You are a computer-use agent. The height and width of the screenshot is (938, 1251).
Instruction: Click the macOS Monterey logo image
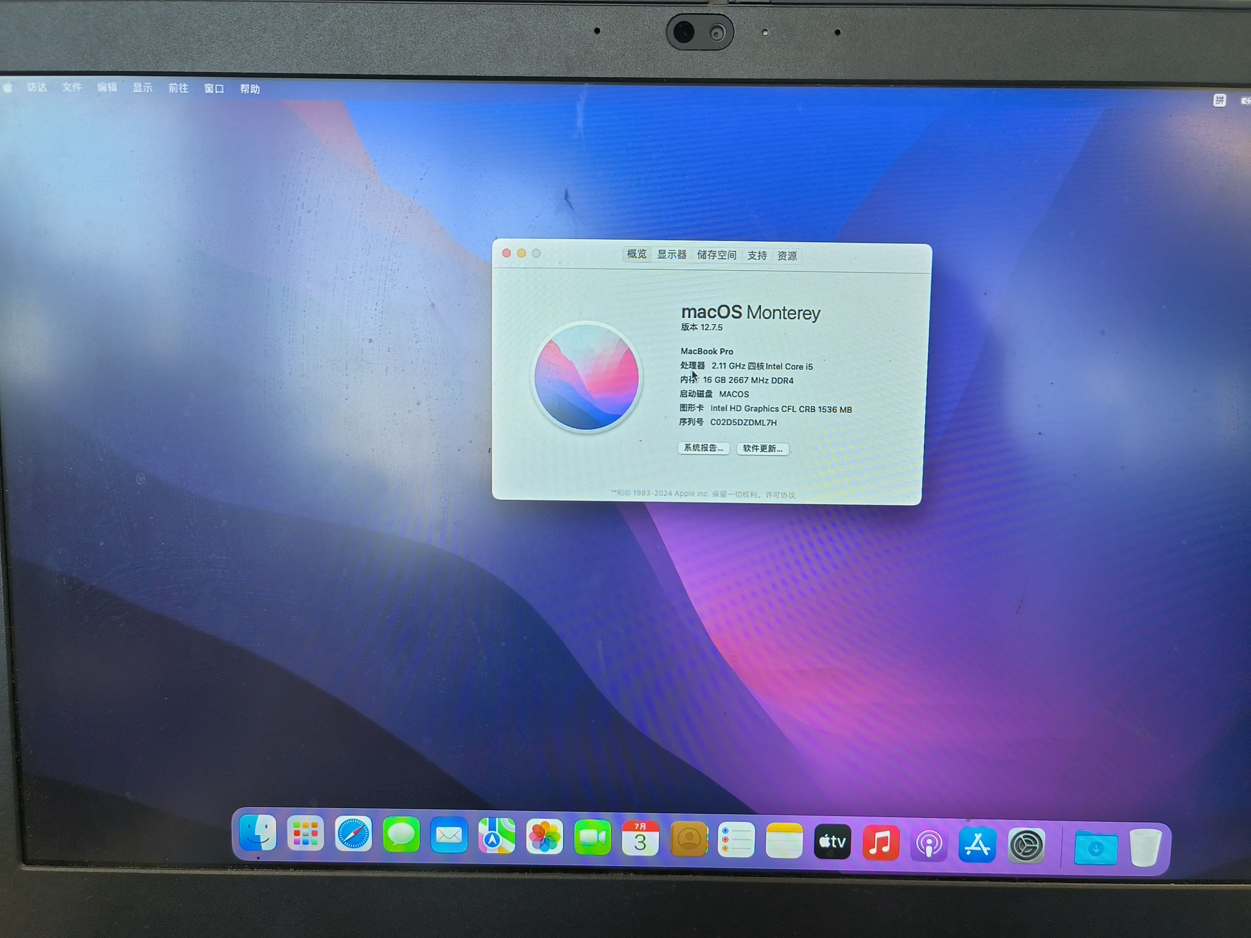pyautogui.click(x=586, y=377)
